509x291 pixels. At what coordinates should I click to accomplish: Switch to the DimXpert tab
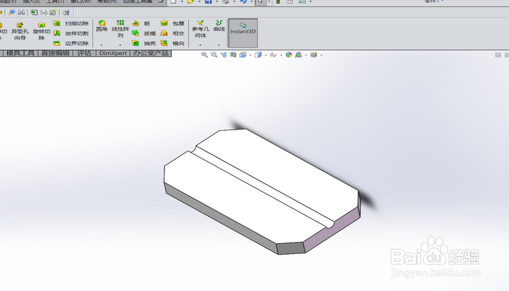[113, 53]
